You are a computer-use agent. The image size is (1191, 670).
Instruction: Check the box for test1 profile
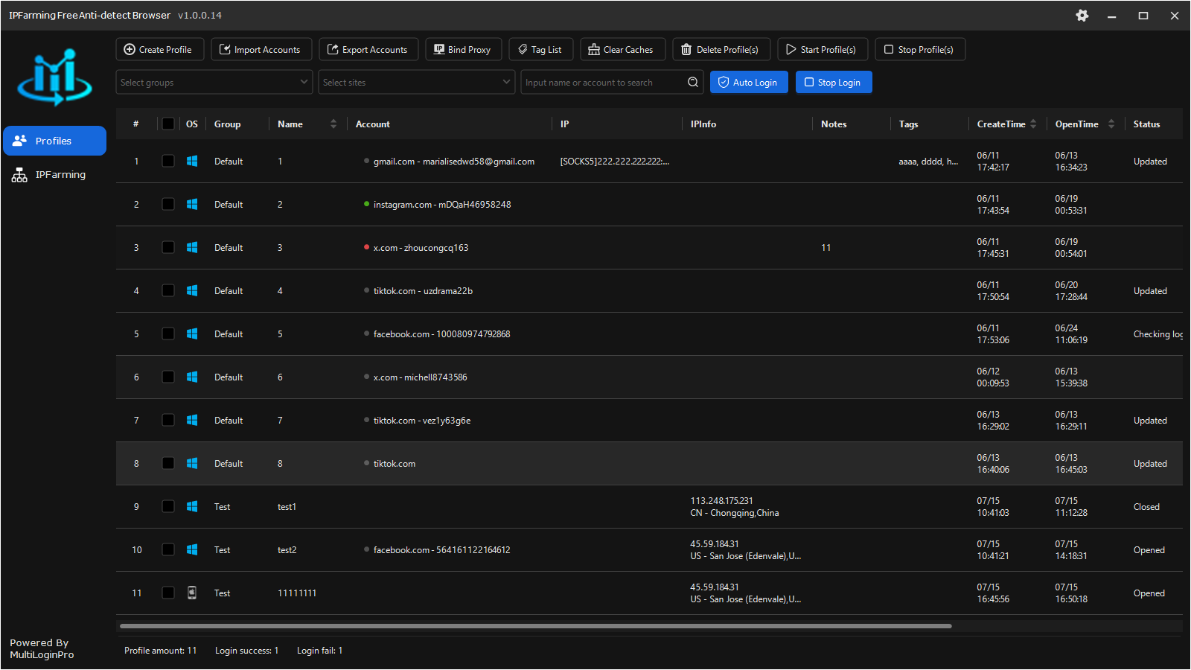[x=168, y=506]
